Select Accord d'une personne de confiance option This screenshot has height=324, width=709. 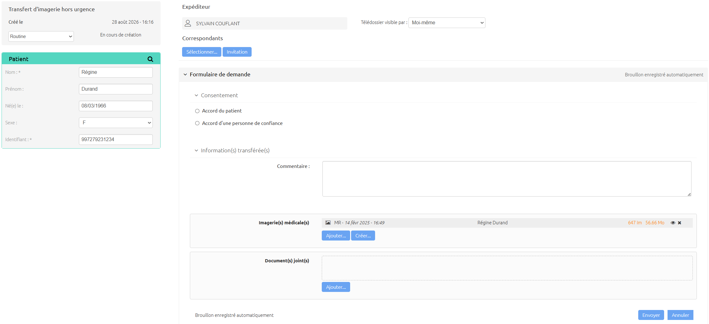point(197,123)
